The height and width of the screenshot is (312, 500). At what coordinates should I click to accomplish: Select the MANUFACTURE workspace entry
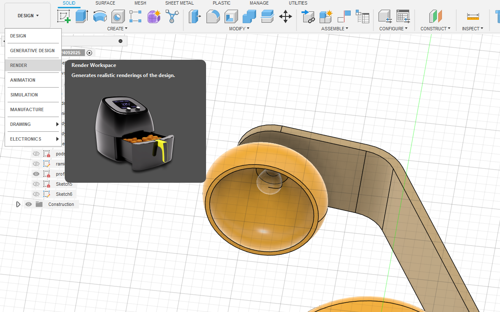click(x=27, y=109)
